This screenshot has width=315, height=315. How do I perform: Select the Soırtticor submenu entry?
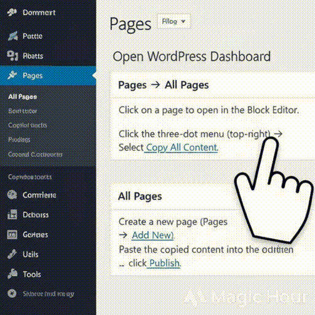tap(23, 111)
